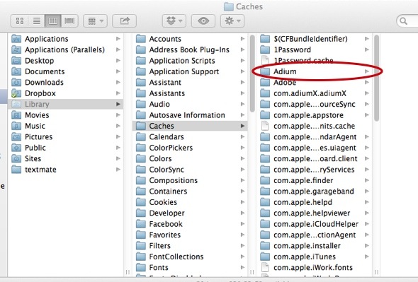The image size is (418, 282).
Task: Select the Movies folder icon
Action: coord(16,115)
